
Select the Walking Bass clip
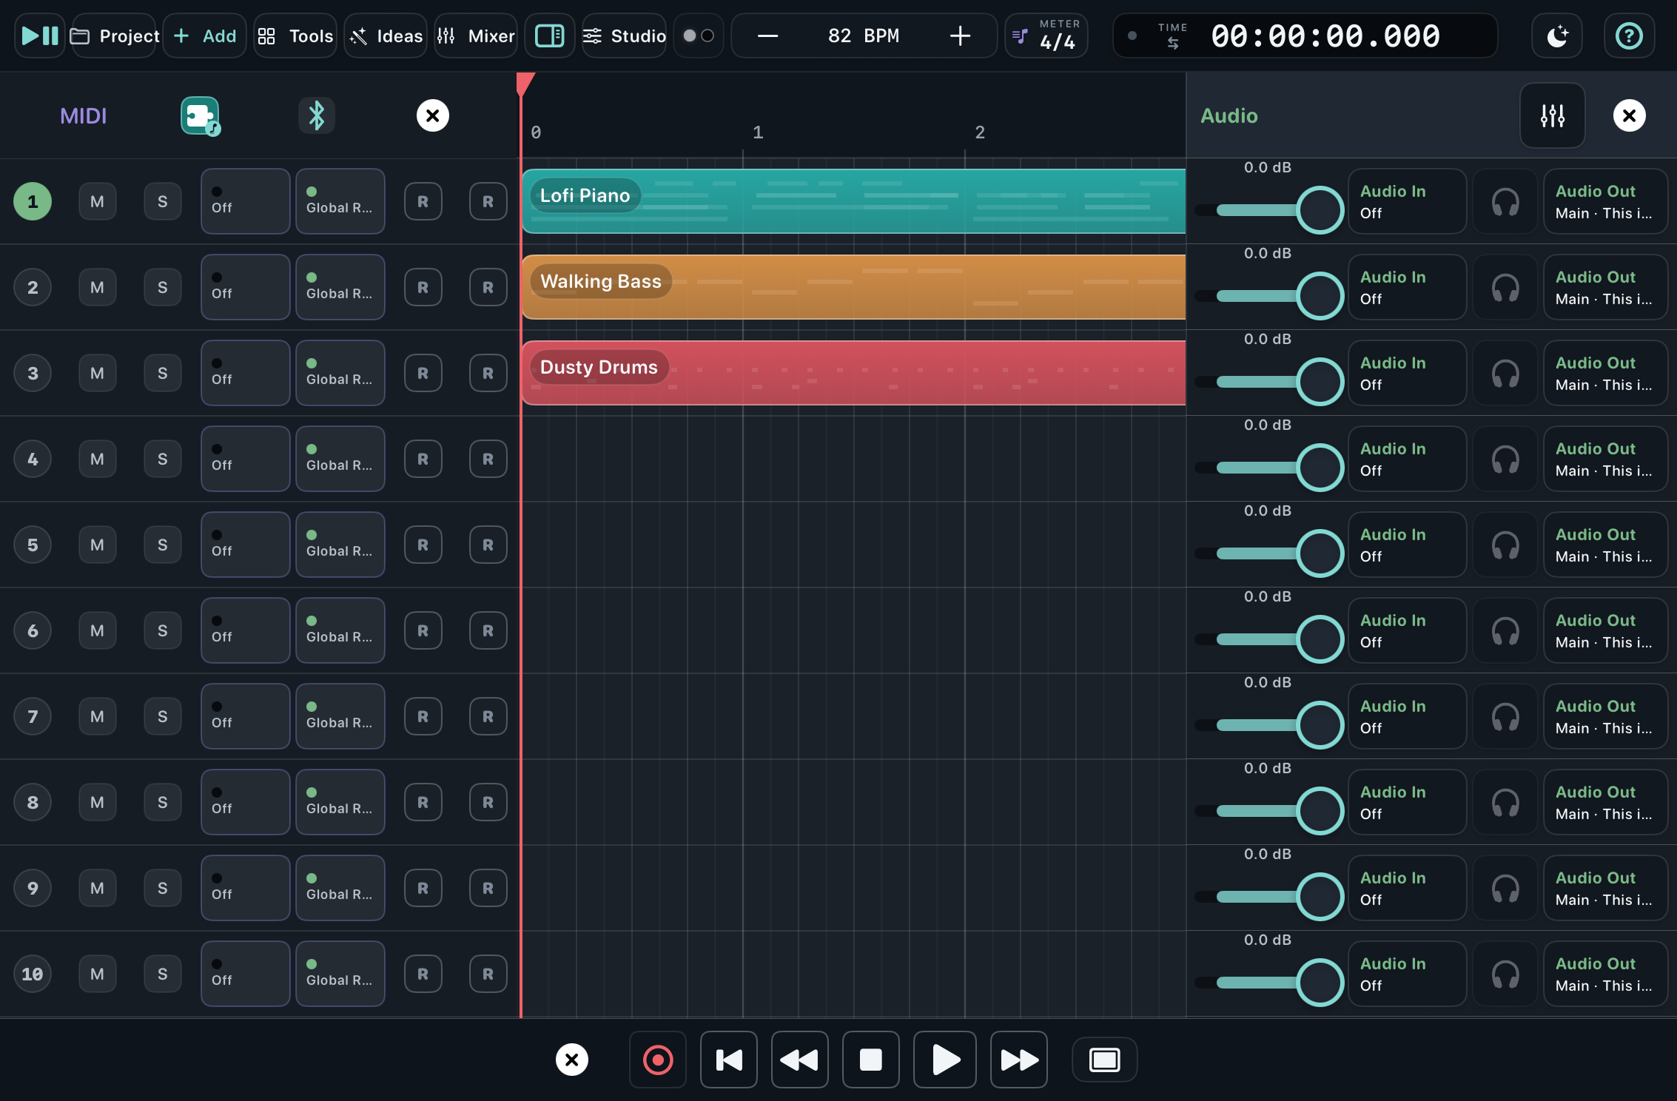854,287
